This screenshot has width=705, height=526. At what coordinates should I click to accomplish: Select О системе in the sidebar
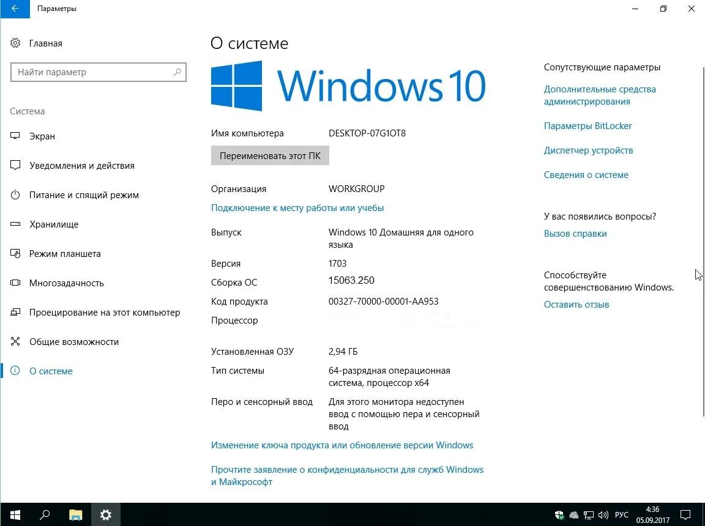point(51,371)
